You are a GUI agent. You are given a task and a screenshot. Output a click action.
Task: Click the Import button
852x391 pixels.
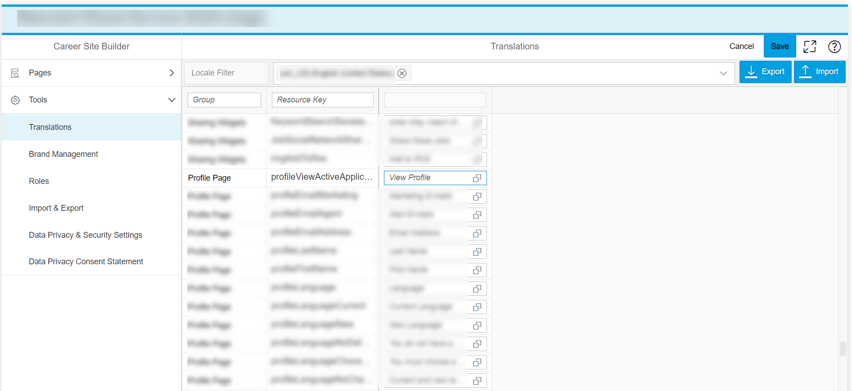(x=820, y=72)
